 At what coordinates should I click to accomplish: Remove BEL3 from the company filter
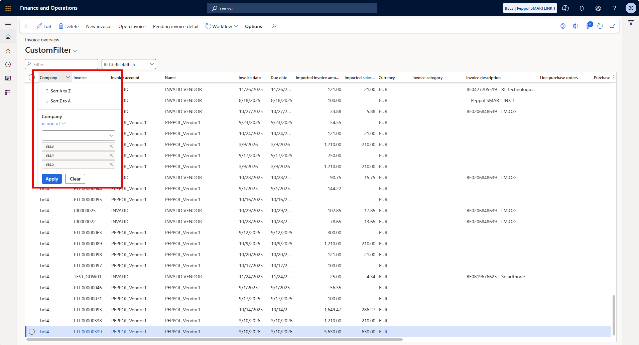click(111, 146)
